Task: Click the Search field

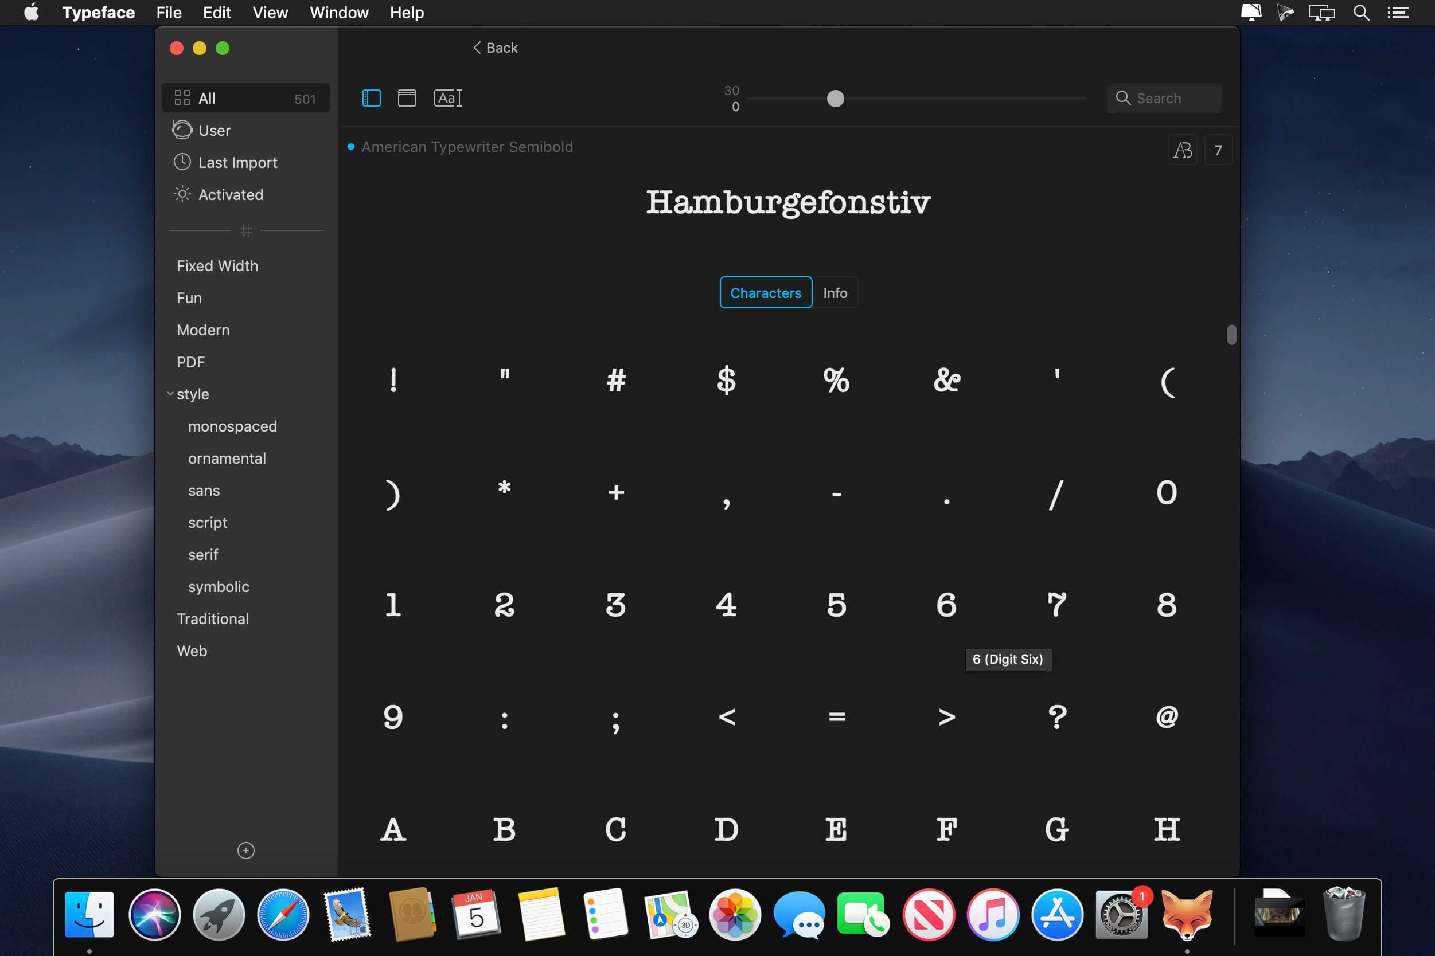Action: point(1164,98)
